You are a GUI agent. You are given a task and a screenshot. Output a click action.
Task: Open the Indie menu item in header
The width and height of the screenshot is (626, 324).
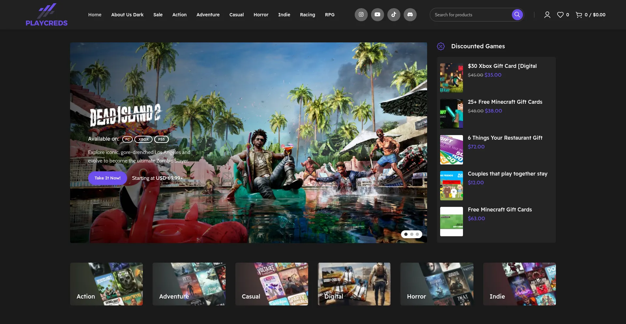[x=284, y=15]
